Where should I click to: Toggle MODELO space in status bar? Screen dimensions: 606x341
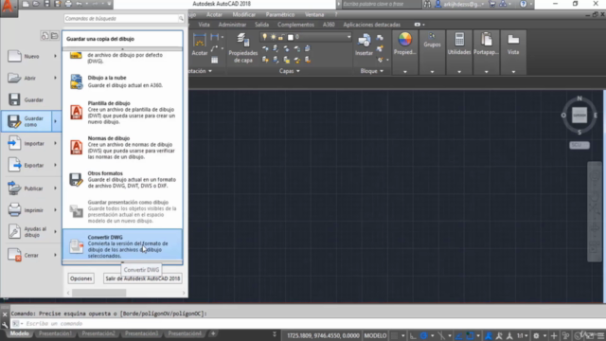[x=375, y=335]
